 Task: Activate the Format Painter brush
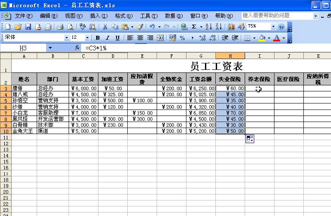tap(140, 27)
